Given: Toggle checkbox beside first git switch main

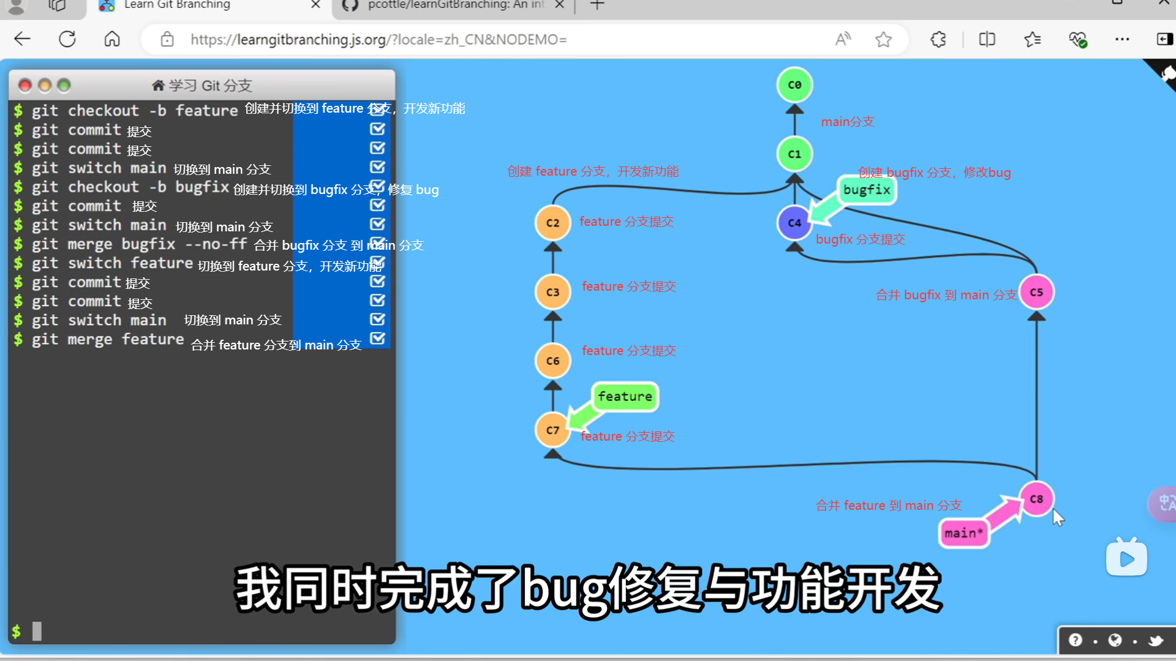Looking at the screenshot, I should point(377,167).
